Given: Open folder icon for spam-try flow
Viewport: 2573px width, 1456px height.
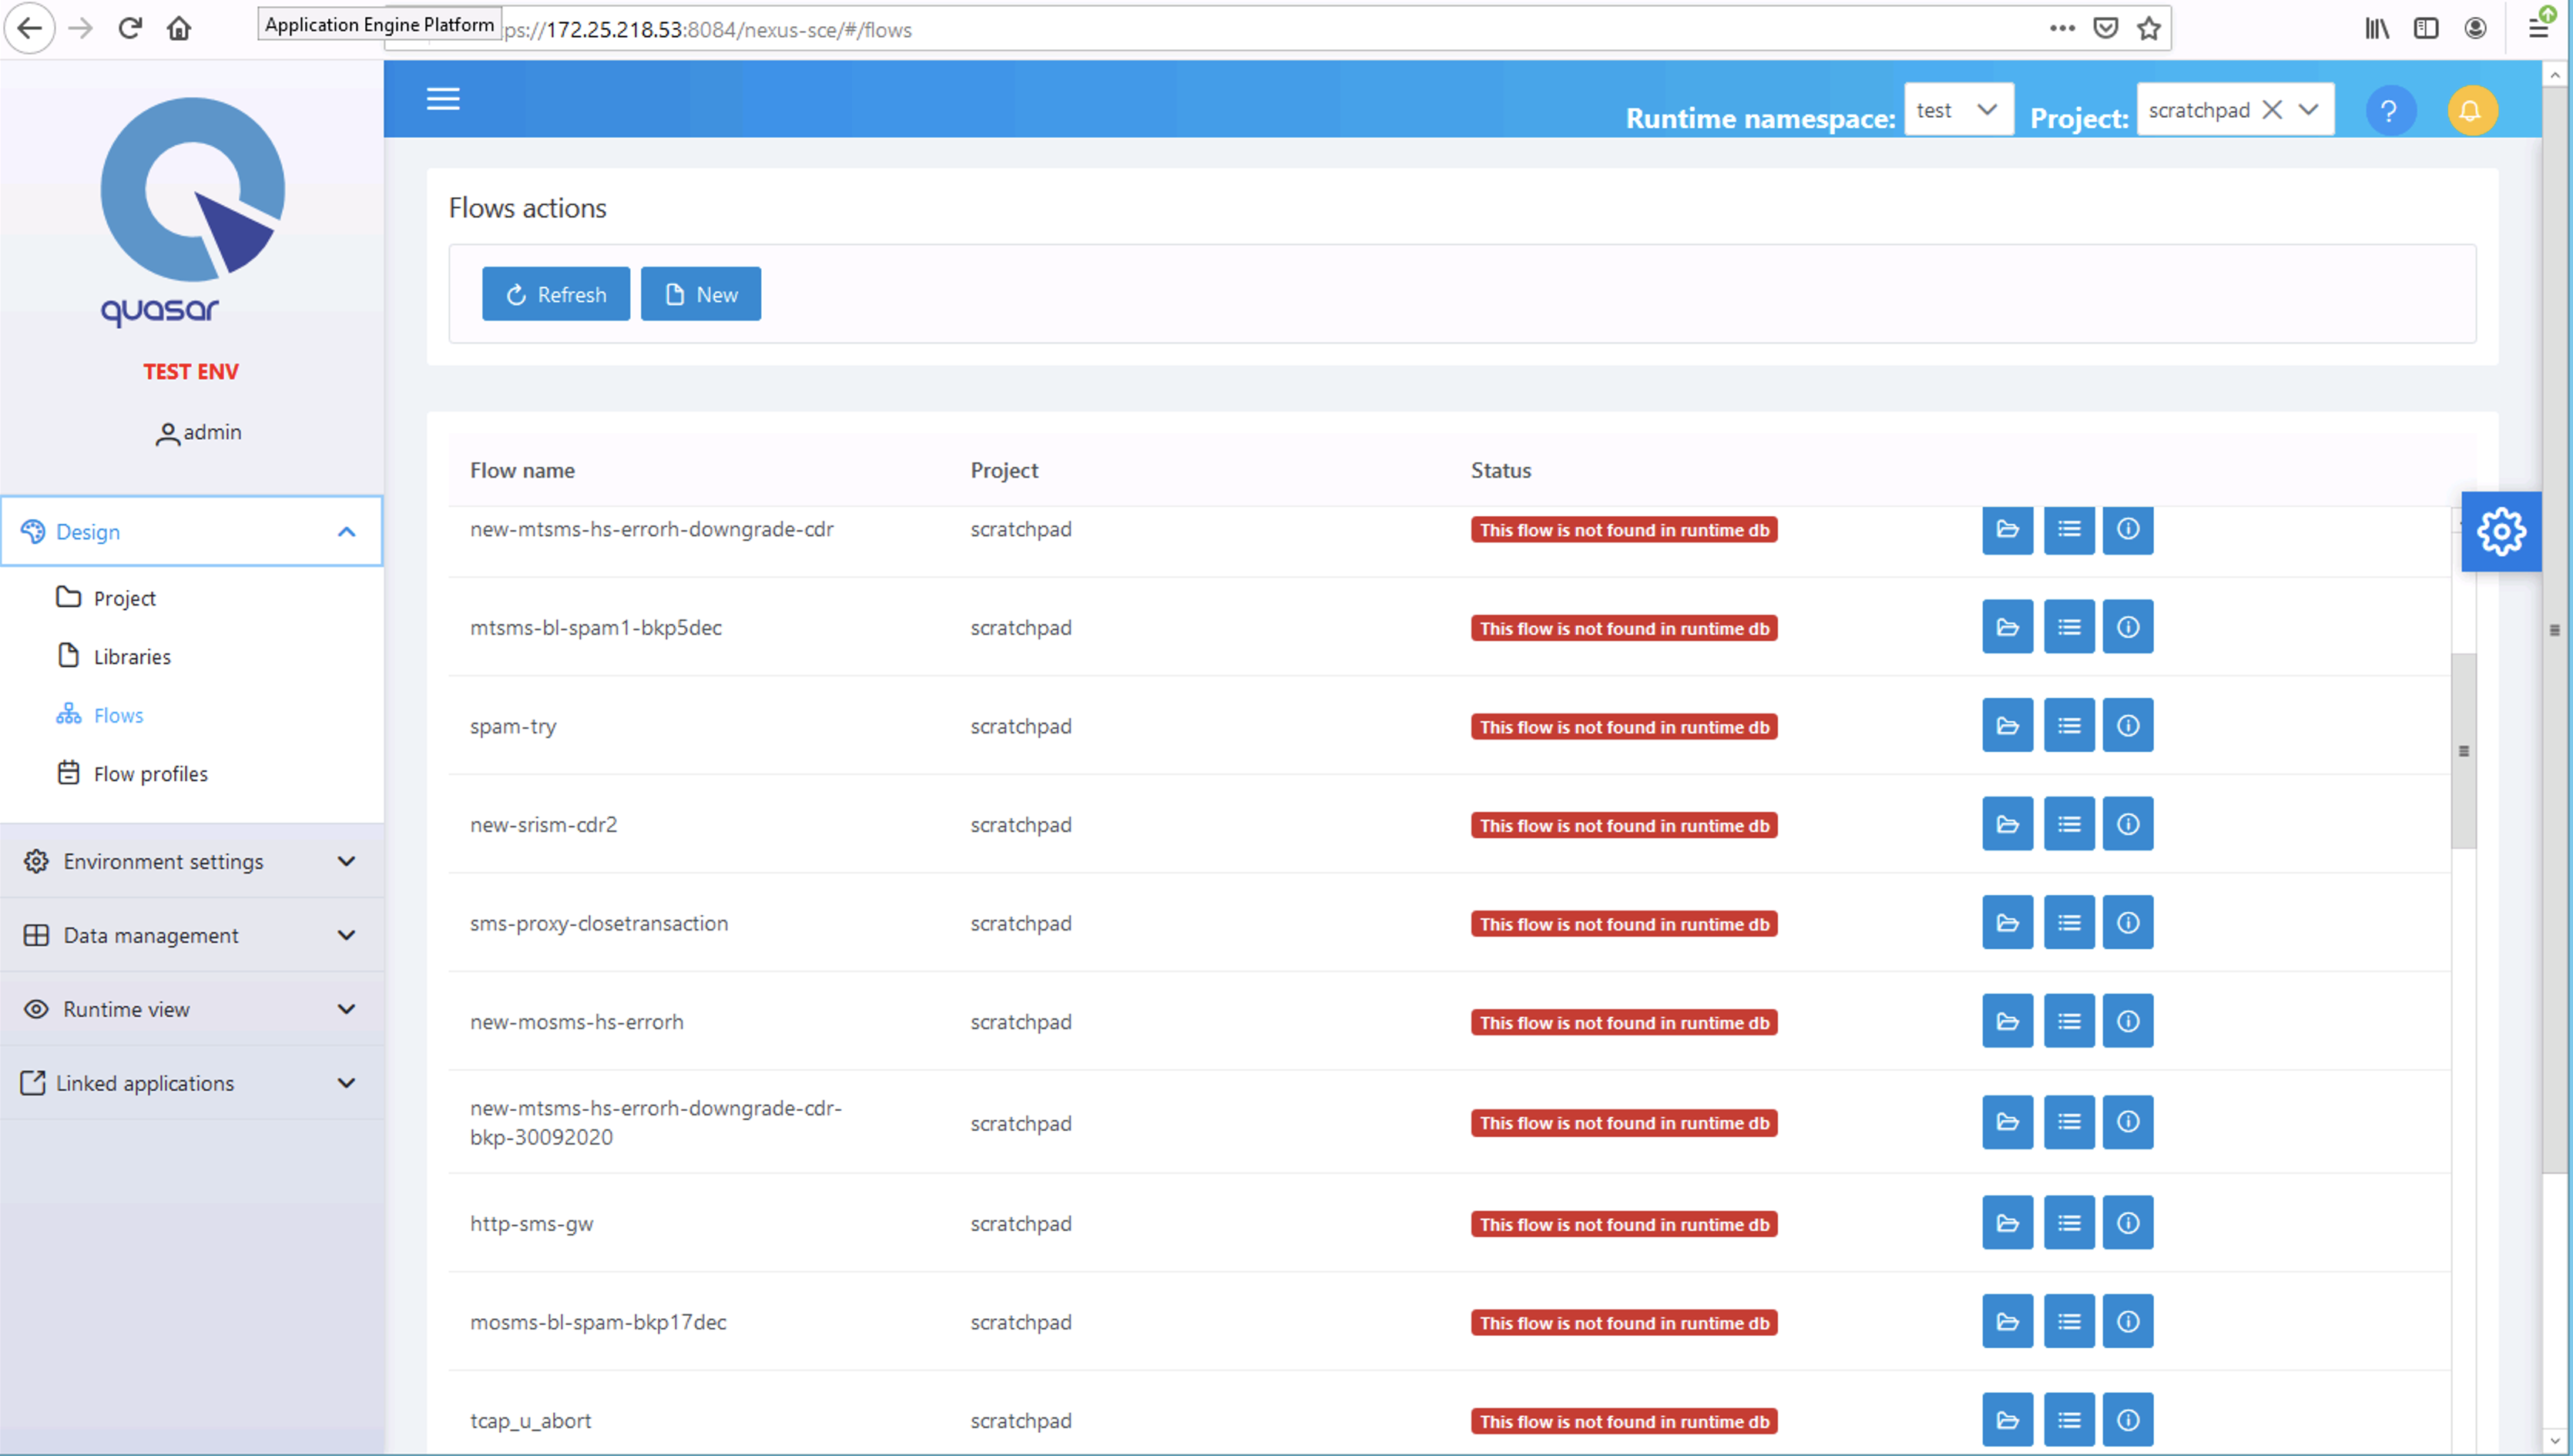Looking at the screenshot, I should point(2007,725).
